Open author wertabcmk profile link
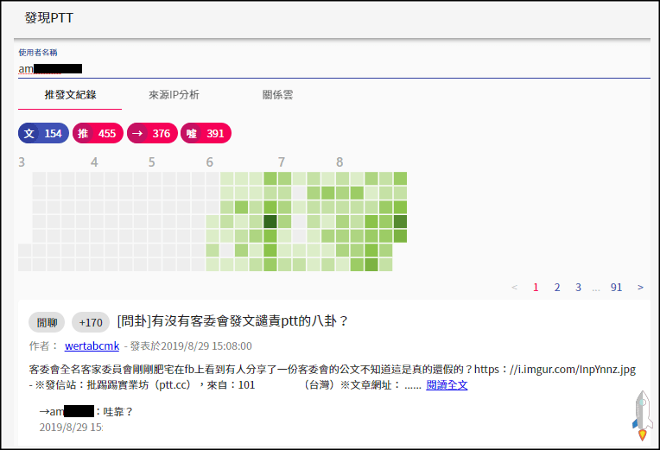 tap(92, 346)
